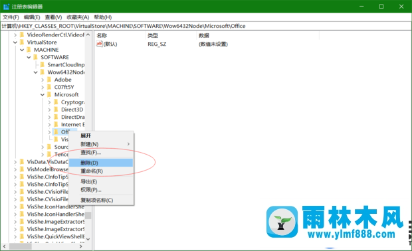Click the tree horizontal scrollbar thumb

pos(20,246)
